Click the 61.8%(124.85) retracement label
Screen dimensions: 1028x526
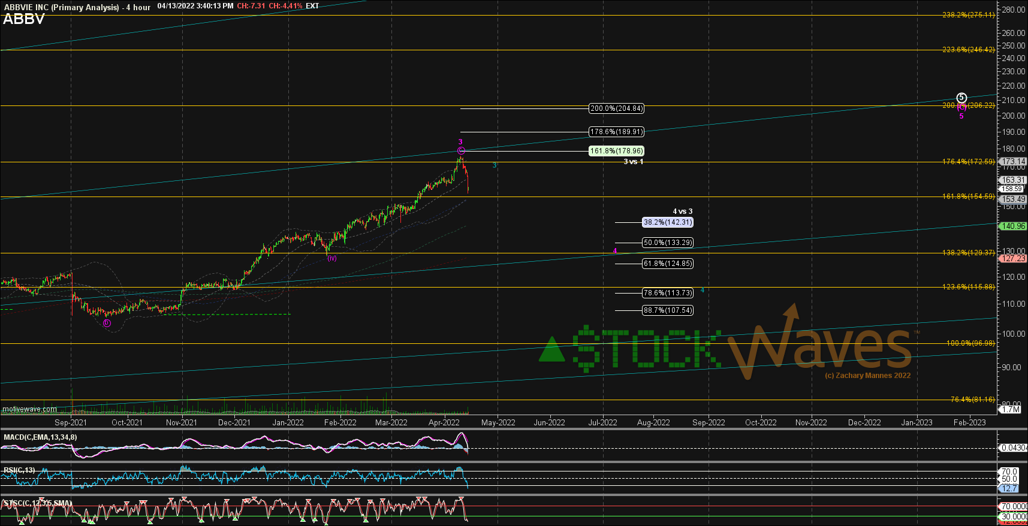click(x=668, y=264)
